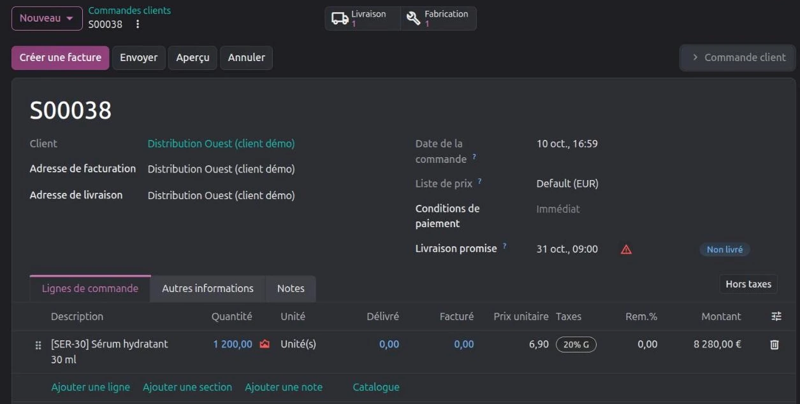Click the 20% G tax tag
The width and height of the screenshot is (800, 404).
point(576,344)
